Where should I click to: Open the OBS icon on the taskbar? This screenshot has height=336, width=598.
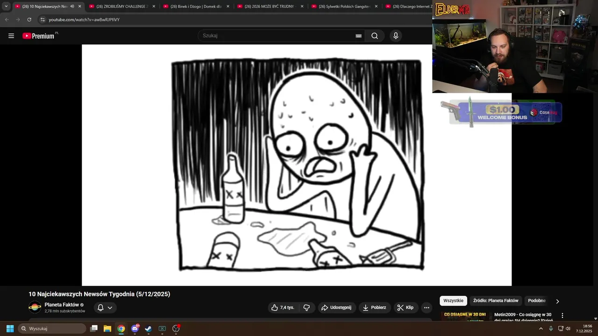pos(176,329)
